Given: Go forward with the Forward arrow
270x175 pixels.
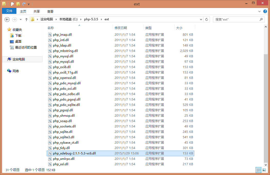Looking at the screenshot, I should click(x=14, y=20).
